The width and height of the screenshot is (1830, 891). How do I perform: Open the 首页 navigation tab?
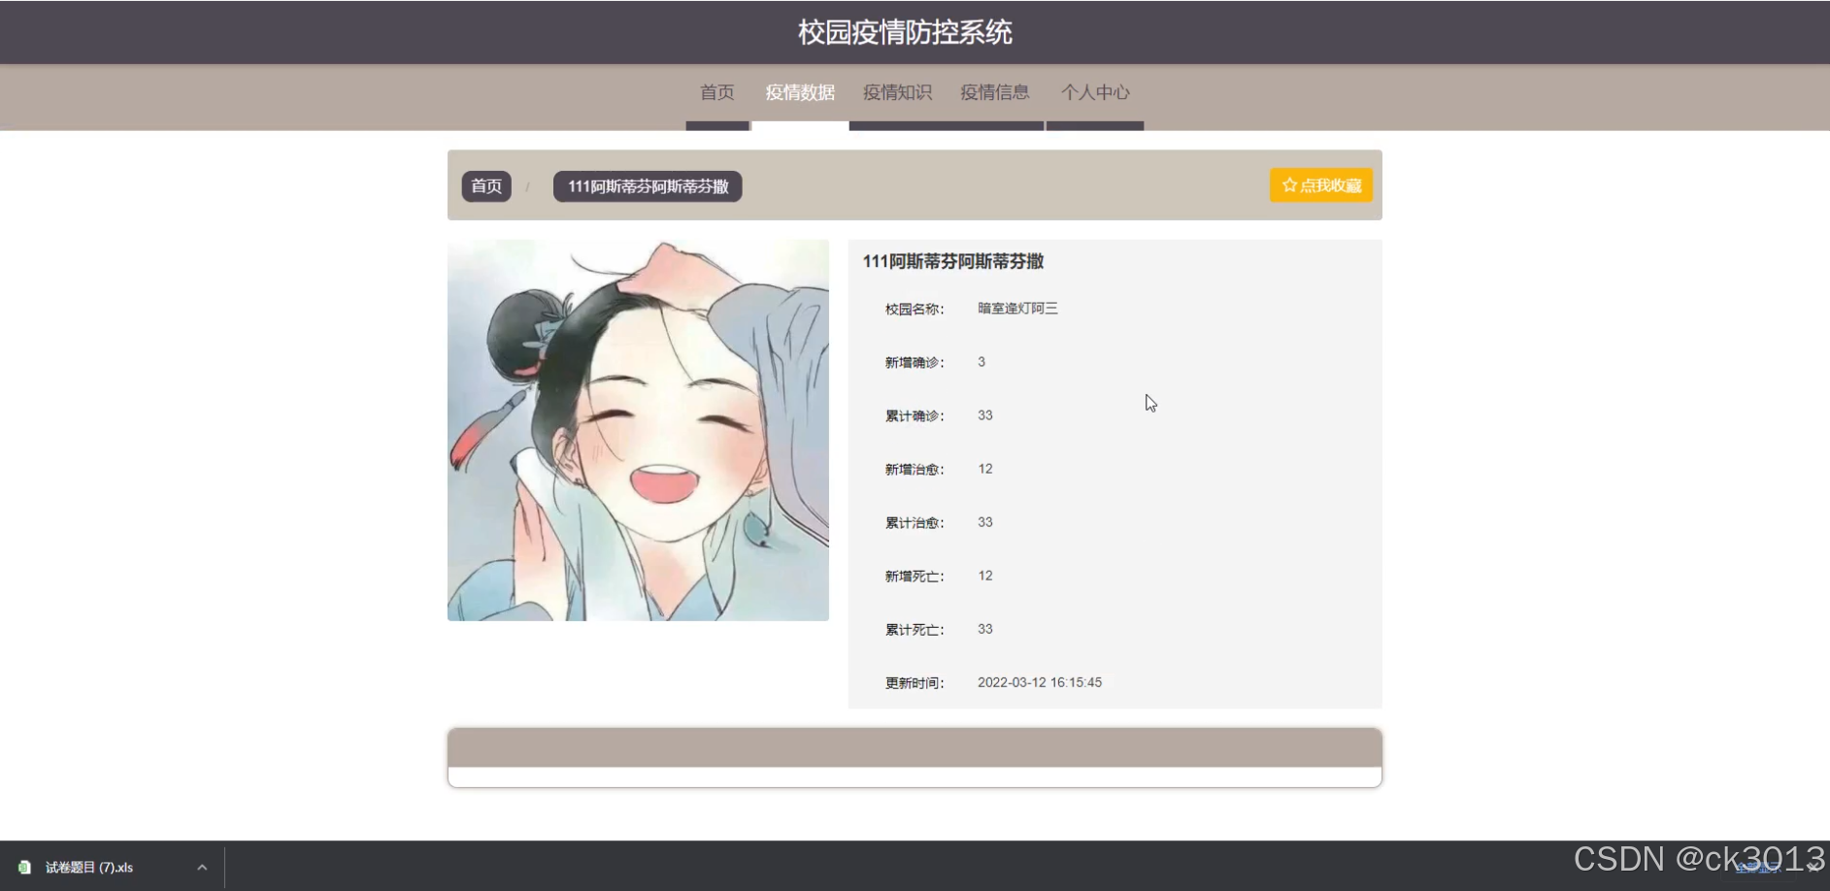tap(717, 93)
